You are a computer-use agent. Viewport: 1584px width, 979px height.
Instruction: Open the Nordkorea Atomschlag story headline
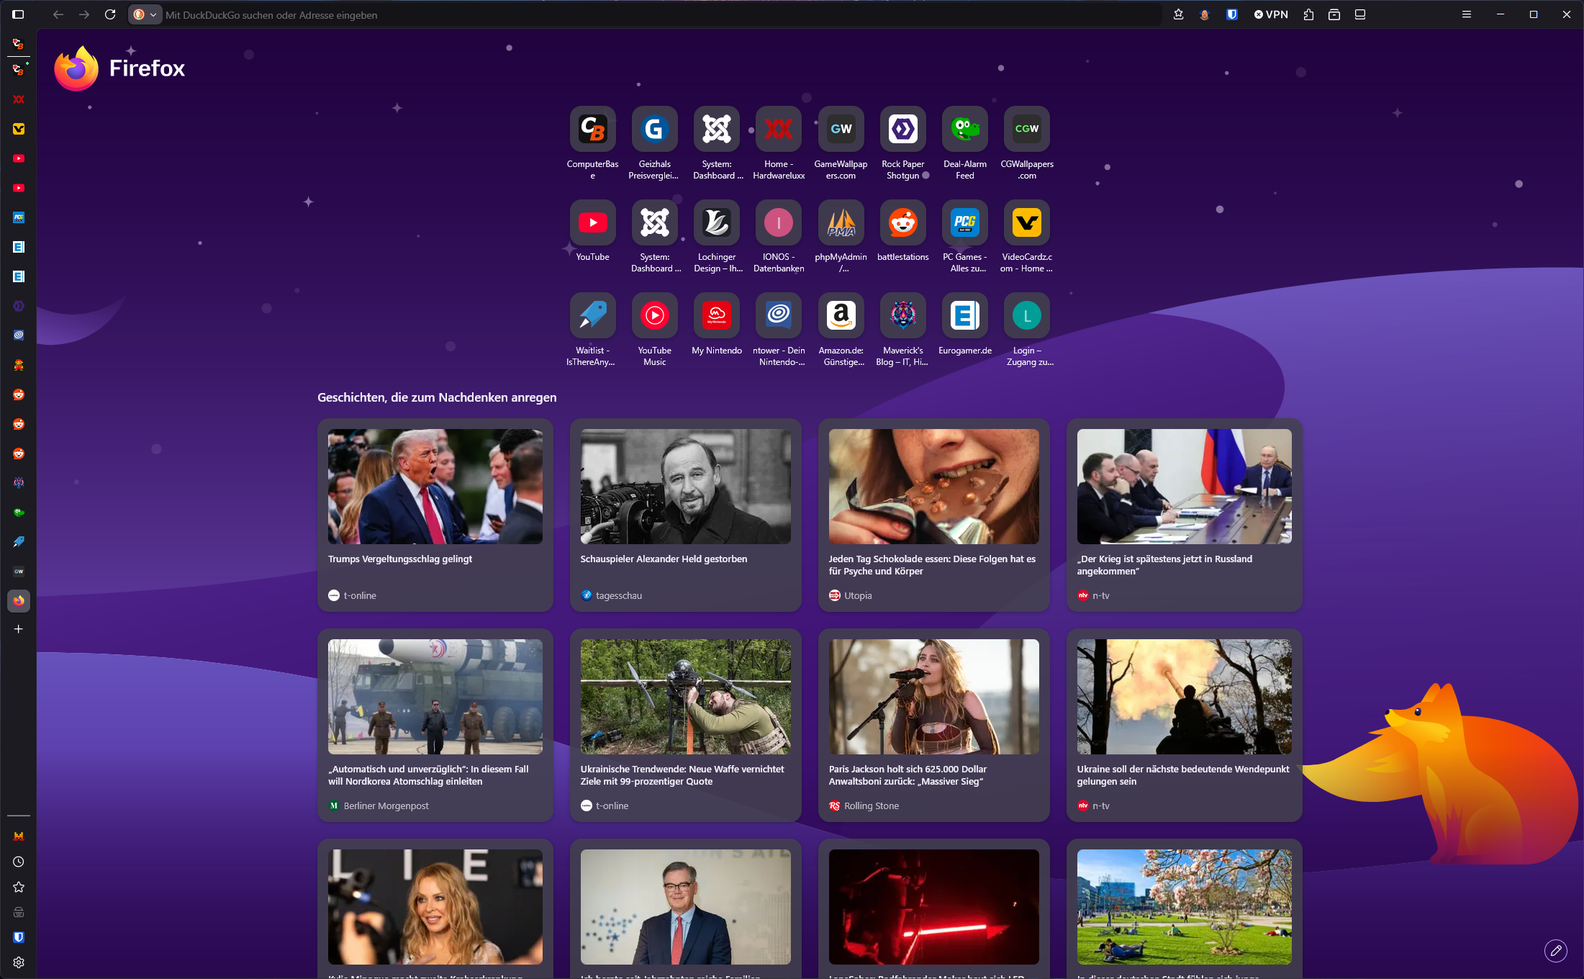[x=428, y=775]
